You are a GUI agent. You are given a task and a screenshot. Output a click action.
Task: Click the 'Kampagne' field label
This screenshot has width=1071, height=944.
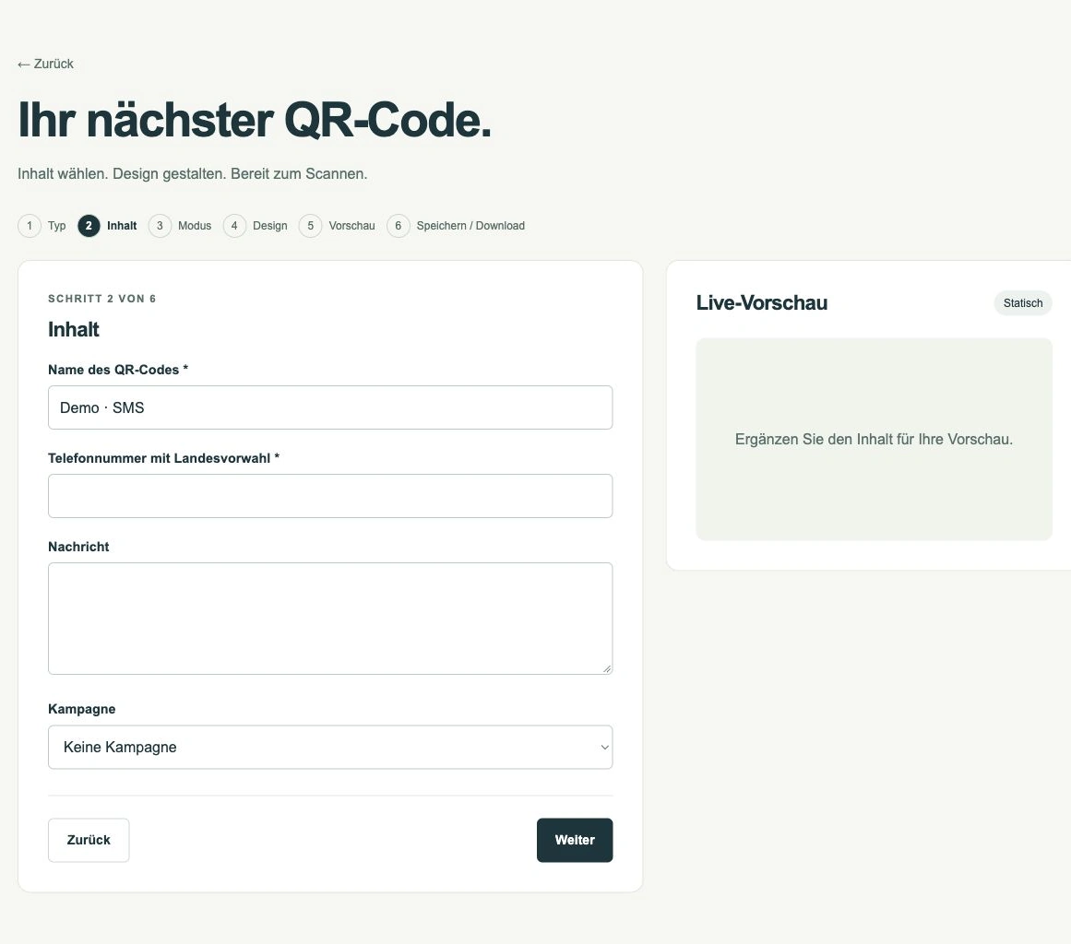82,709
